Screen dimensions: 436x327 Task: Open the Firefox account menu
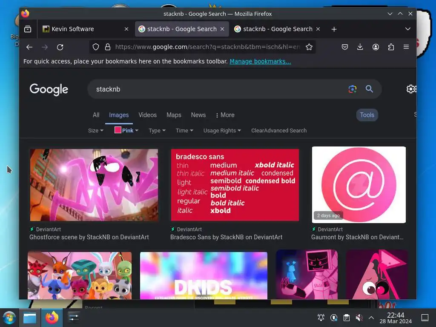pos(376,47)
